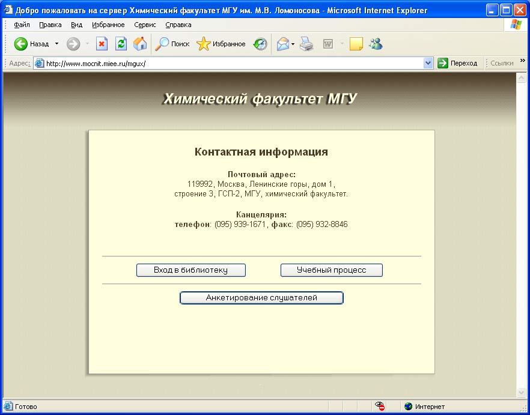Viewport: 530px width, 415px height.
Task: Expand the Ссылки links toolbar chevron
Action: coord(523,61)
